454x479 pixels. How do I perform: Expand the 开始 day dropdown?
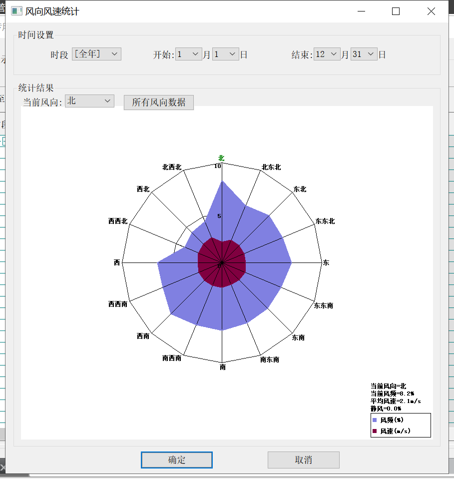click(226, 54)
